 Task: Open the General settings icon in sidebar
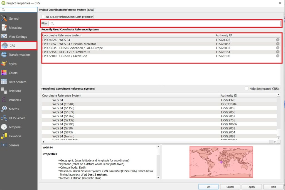pos(4,19)
